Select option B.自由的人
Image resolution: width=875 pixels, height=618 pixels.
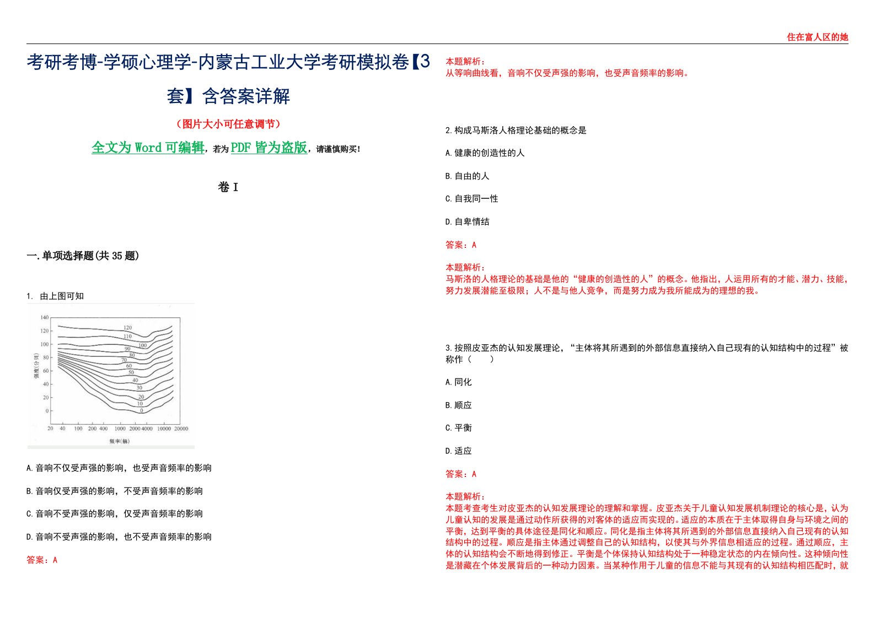467,176
